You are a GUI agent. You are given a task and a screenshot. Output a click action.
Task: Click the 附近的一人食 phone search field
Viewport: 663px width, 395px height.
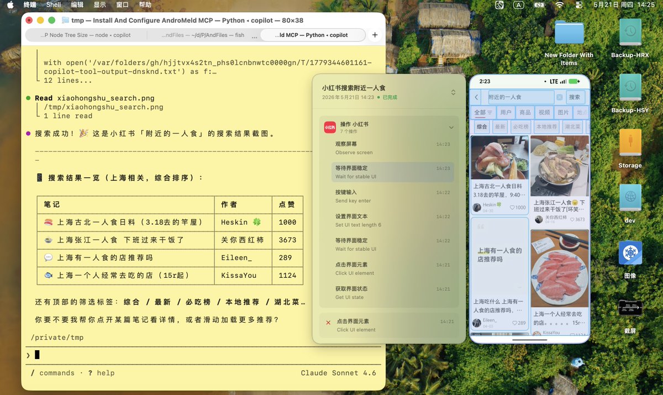pyautogui.click(x=520, y=97)
